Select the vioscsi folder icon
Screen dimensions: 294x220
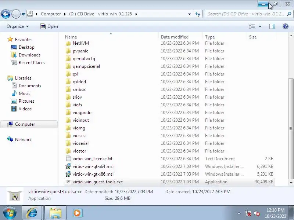coord(68,135)
